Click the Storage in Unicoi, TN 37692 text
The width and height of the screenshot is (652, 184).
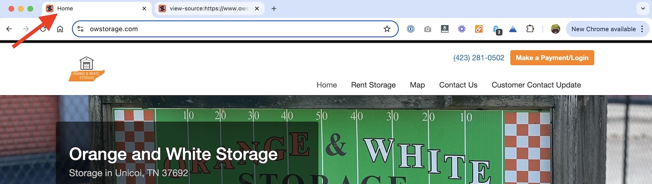tap(128, 173)
